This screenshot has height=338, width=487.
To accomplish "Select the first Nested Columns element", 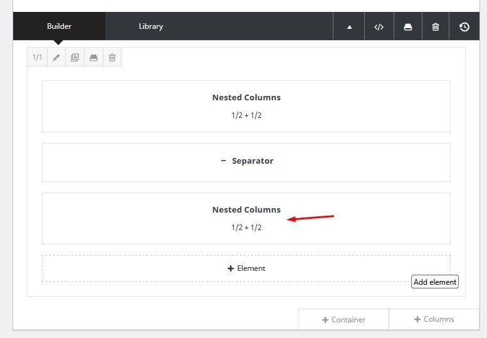I will (x=246, y=106).
